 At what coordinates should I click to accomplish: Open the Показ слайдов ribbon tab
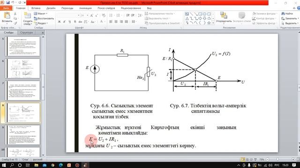coord(106,8)
